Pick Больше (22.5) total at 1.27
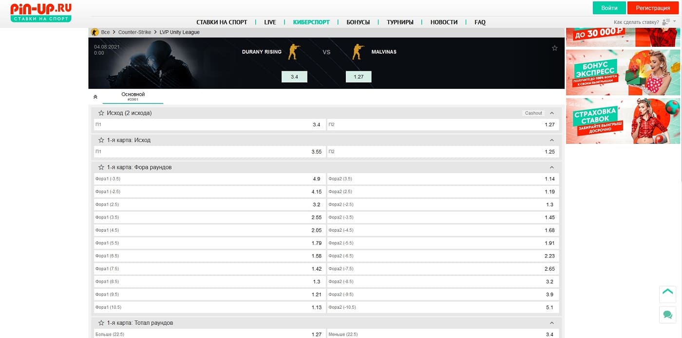Image resolution: width=682 pixels, height=338 pixels. point(209,334)
